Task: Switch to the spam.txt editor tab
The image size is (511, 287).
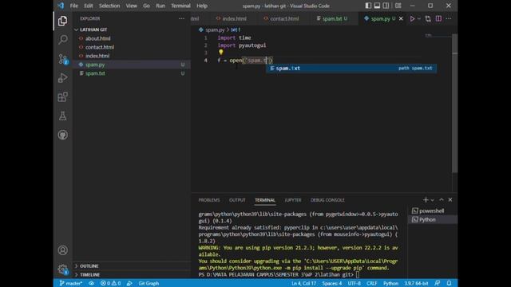Action: pos(332,19)
